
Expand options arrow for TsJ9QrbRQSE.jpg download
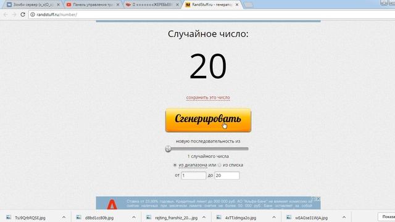[x=64, y=217]
